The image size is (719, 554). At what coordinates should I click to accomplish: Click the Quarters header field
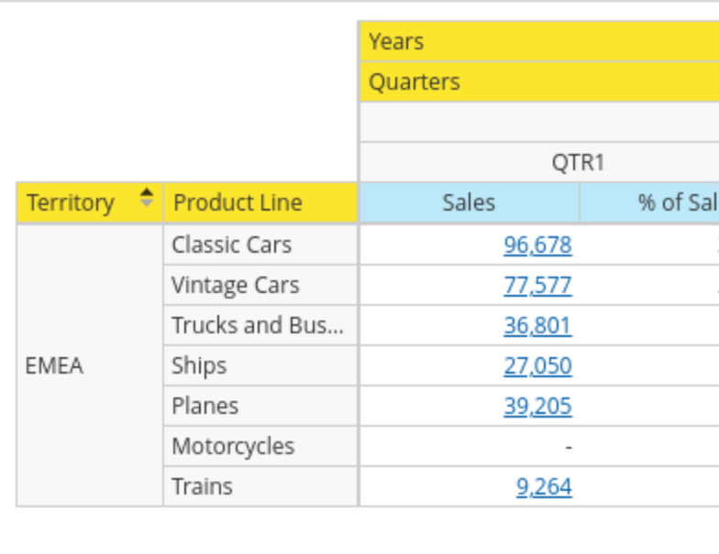(x=415, y=82)
